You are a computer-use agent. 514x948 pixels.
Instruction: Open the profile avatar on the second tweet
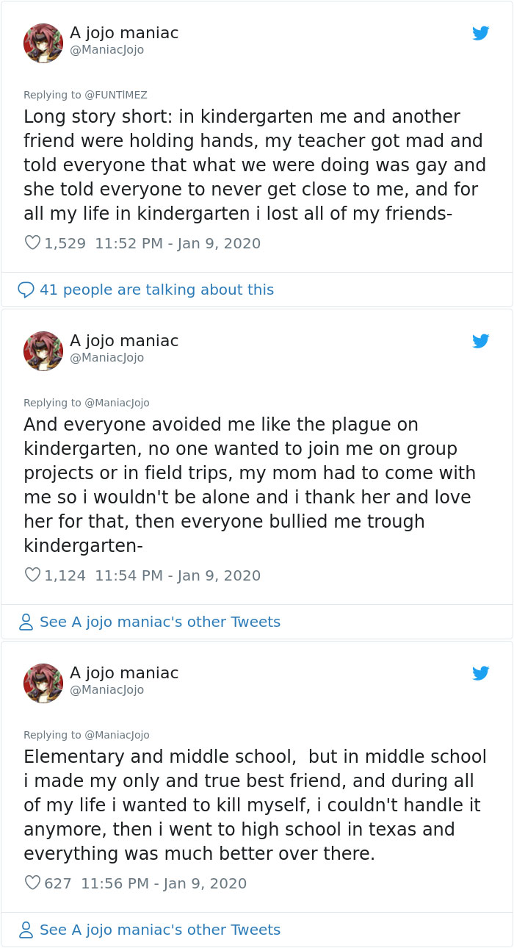[x=43, y=351]
